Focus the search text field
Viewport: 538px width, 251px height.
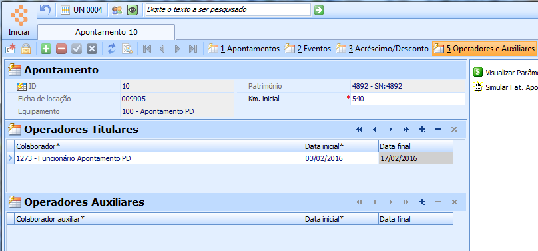coord(228,9)
